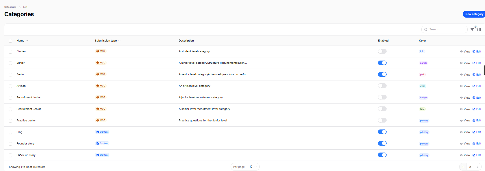Go to page 2
The height and width of the screenshot is (171, 485).
[470, 167]
